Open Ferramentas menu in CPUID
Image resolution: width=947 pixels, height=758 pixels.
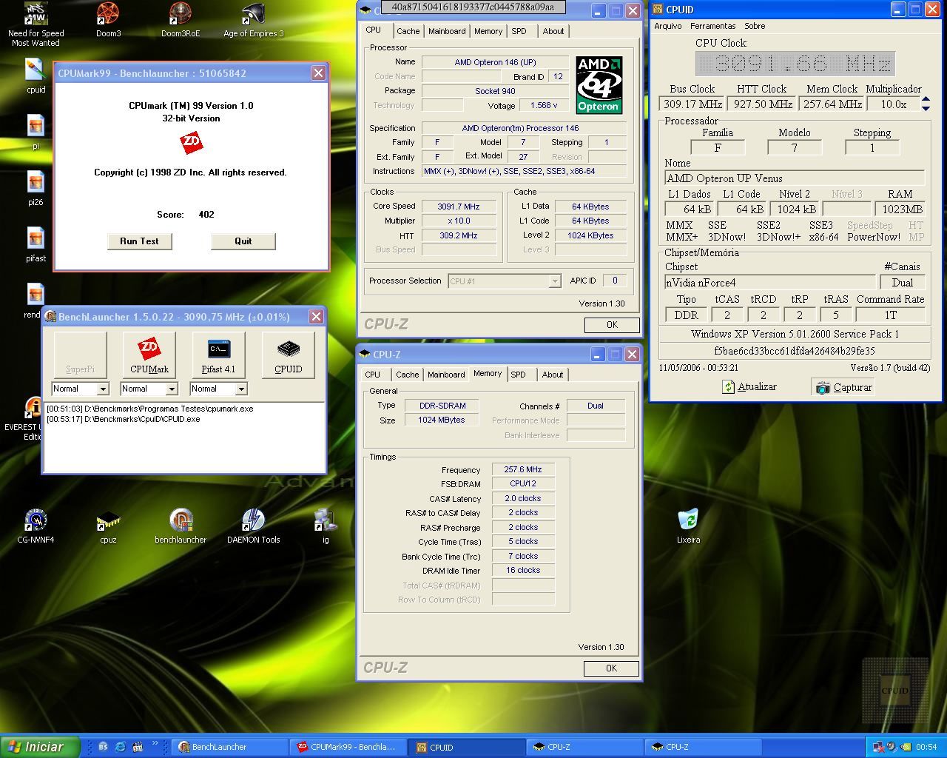(713, 26)
